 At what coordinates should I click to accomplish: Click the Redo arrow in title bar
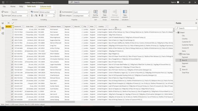(x=11, y=2)
